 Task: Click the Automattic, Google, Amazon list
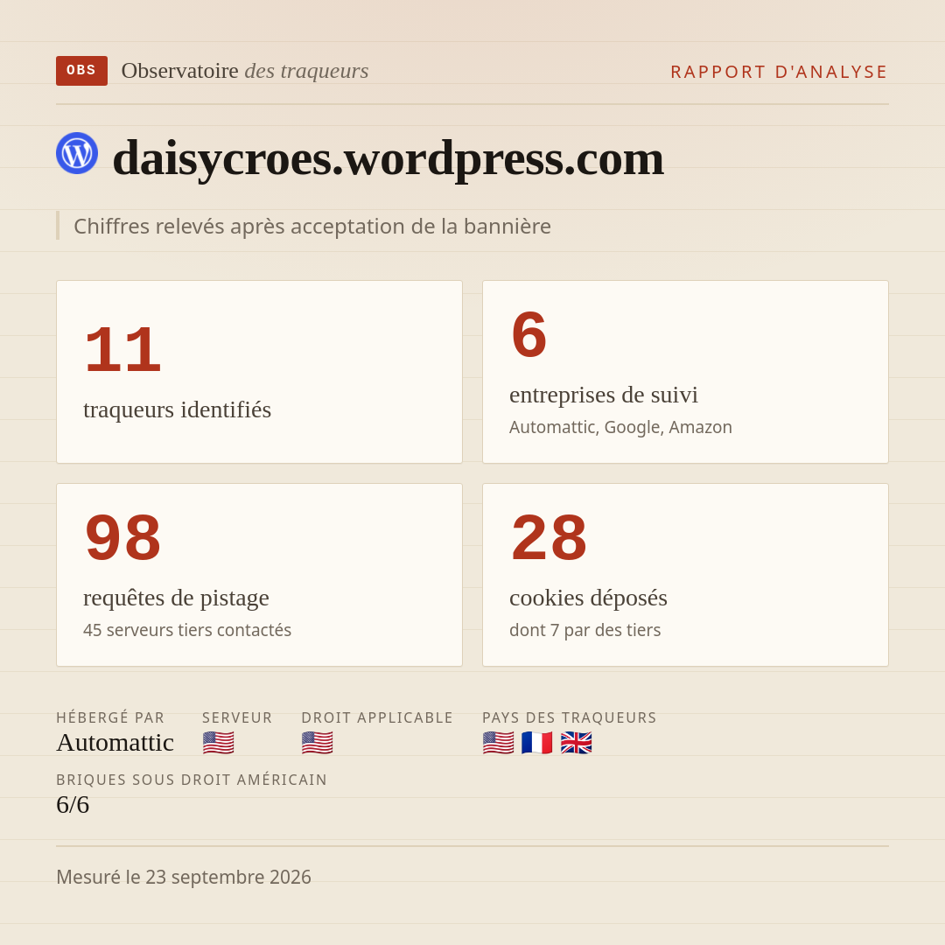pos(620,427)
